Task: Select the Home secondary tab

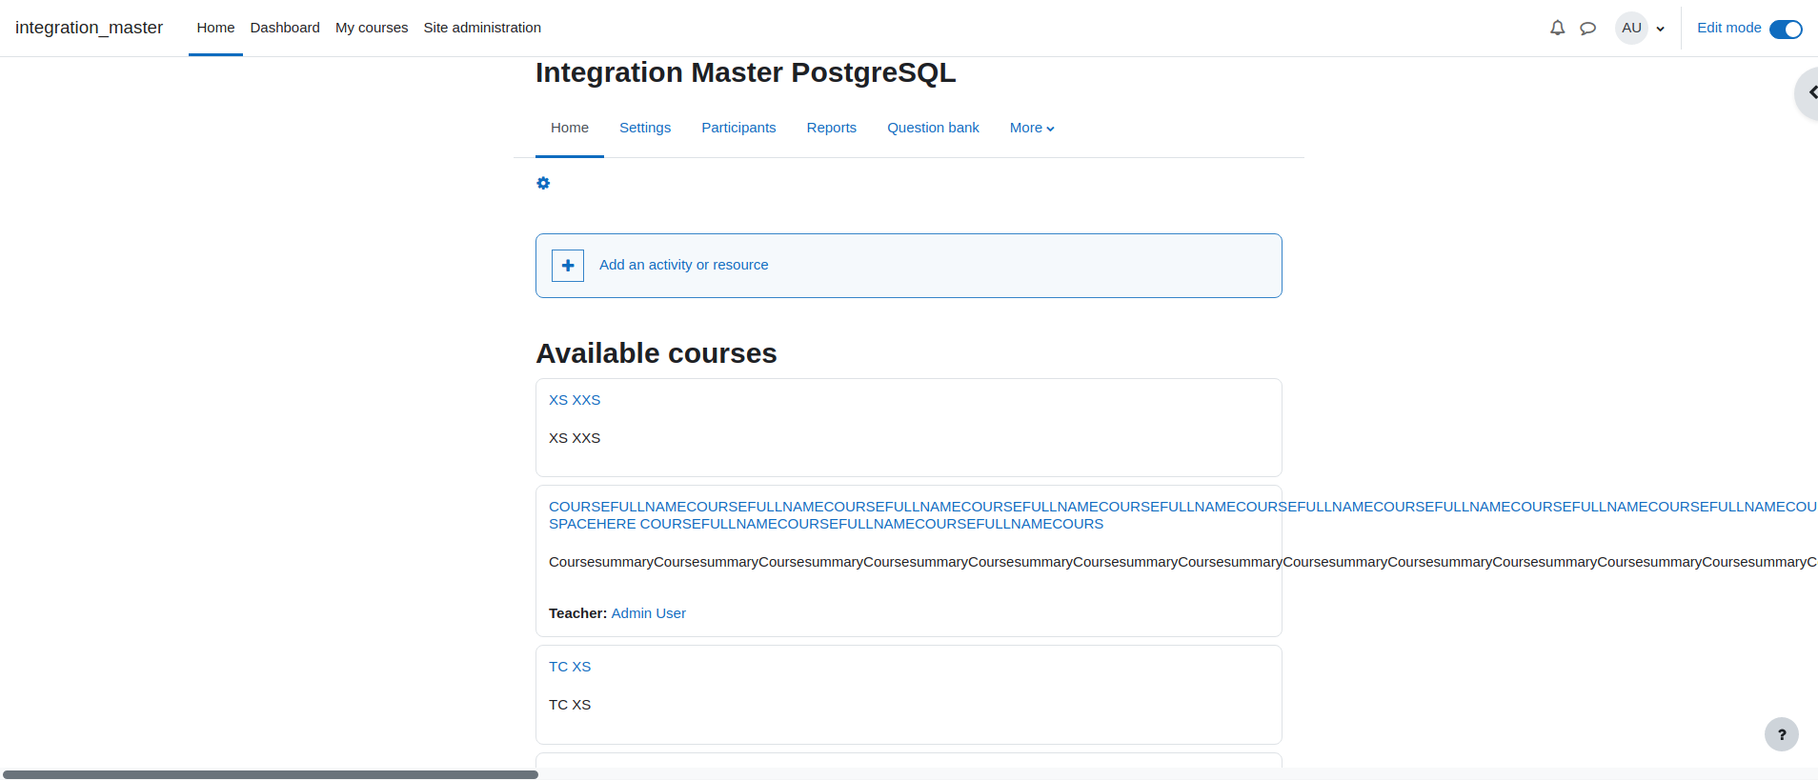Action: coord(570,128)
